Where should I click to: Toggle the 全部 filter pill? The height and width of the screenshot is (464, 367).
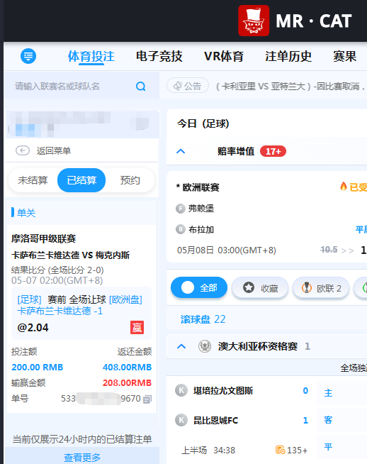click(199, 287)
